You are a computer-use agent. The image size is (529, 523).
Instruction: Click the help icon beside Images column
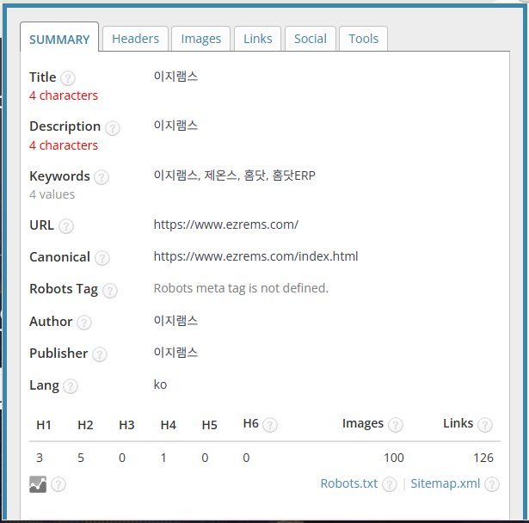[x=396, y=425]
